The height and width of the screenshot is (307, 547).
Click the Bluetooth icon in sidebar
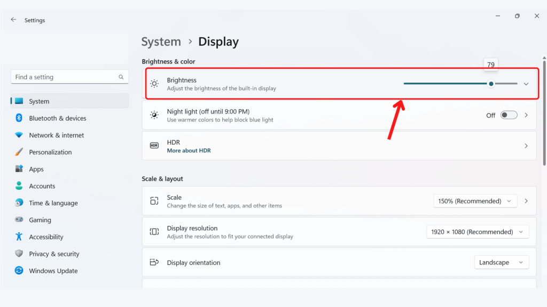coord(19,118)
